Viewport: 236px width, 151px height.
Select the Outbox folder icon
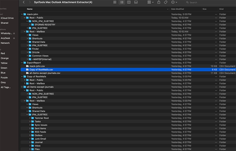(x=32, y=135)
